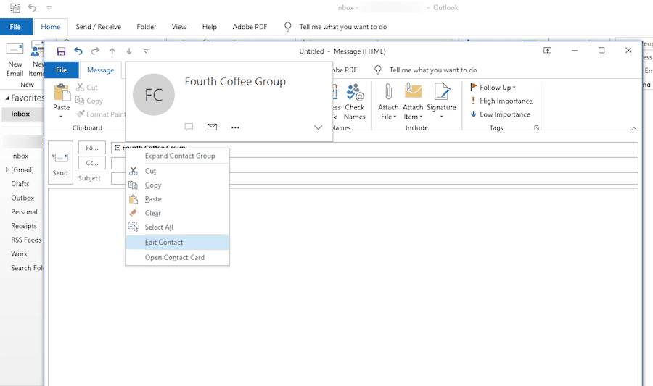
Task: Click the FC contact avatar
Action: pyautogui.click(x=154, y=95)
